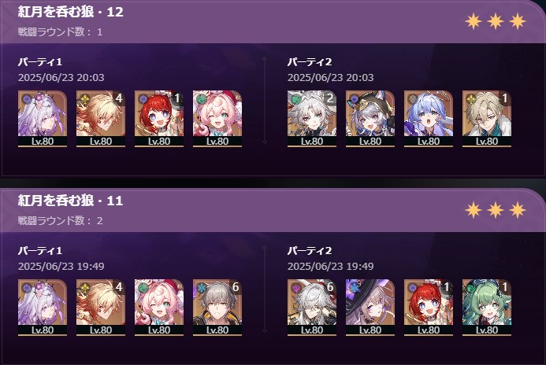Open blonde character with rank 4, stage 12

coord(101,119)
